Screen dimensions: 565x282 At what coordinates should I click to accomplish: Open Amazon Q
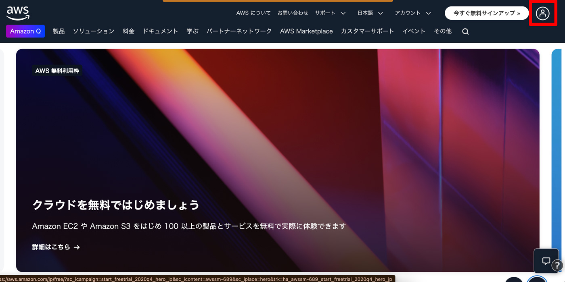coord(25,31)
